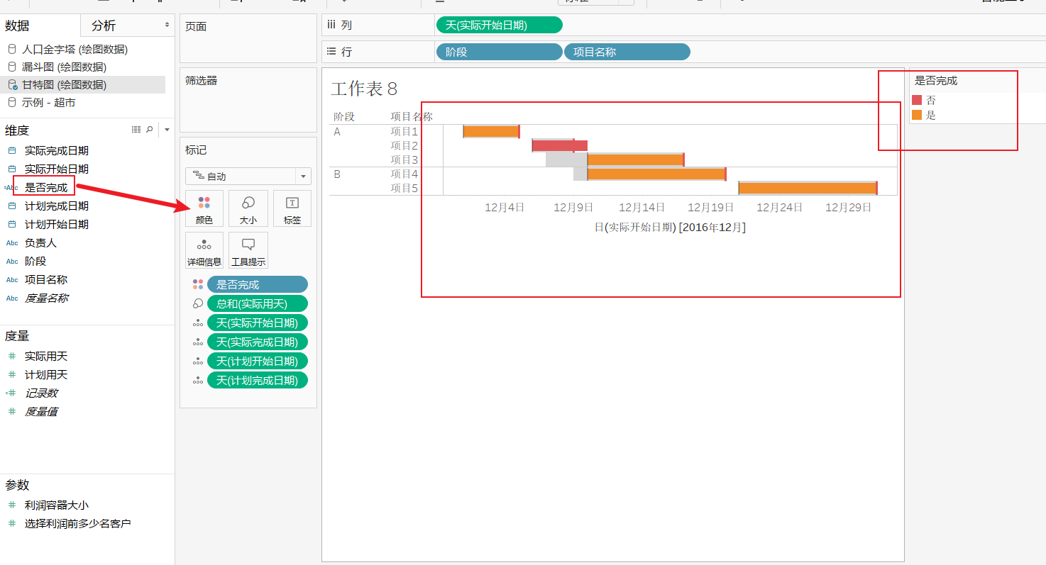
Task: Click the 工作表 8 sheet title
Action: pos(364,89)
